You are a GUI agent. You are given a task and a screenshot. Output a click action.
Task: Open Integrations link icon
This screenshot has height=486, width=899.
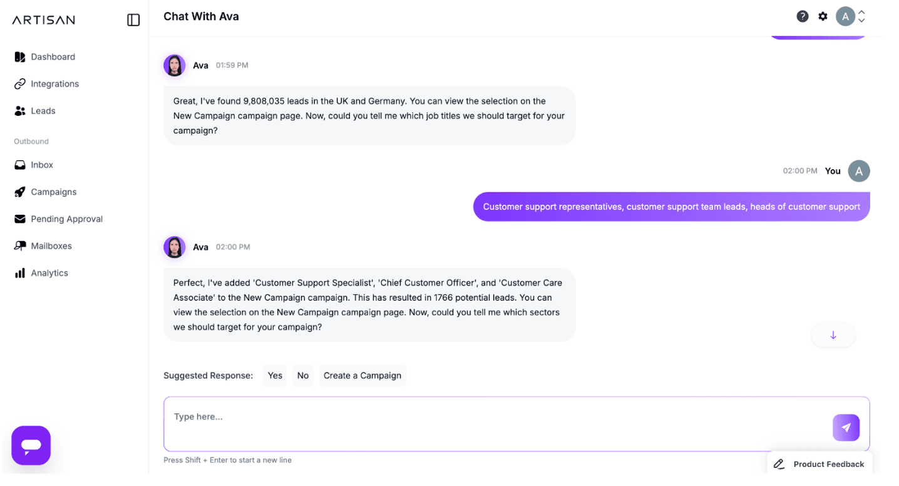[20, 84]
